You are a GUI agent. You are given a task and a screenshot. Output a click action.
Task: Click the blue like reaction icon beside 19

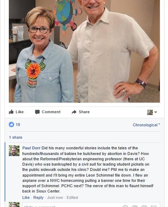(x=11, y=125)
